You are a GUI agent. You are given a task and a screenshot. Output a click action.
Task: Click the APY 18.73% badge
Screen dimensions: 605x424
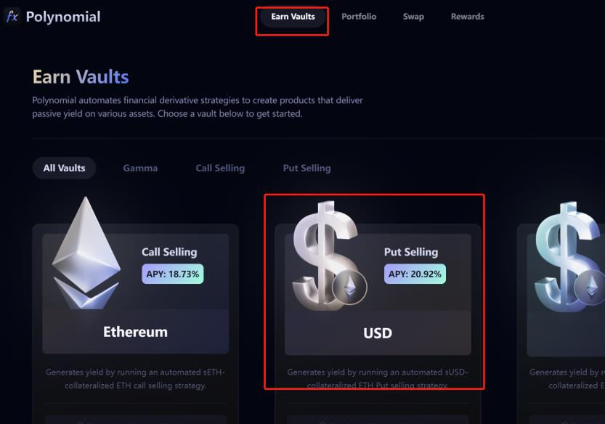173,274
